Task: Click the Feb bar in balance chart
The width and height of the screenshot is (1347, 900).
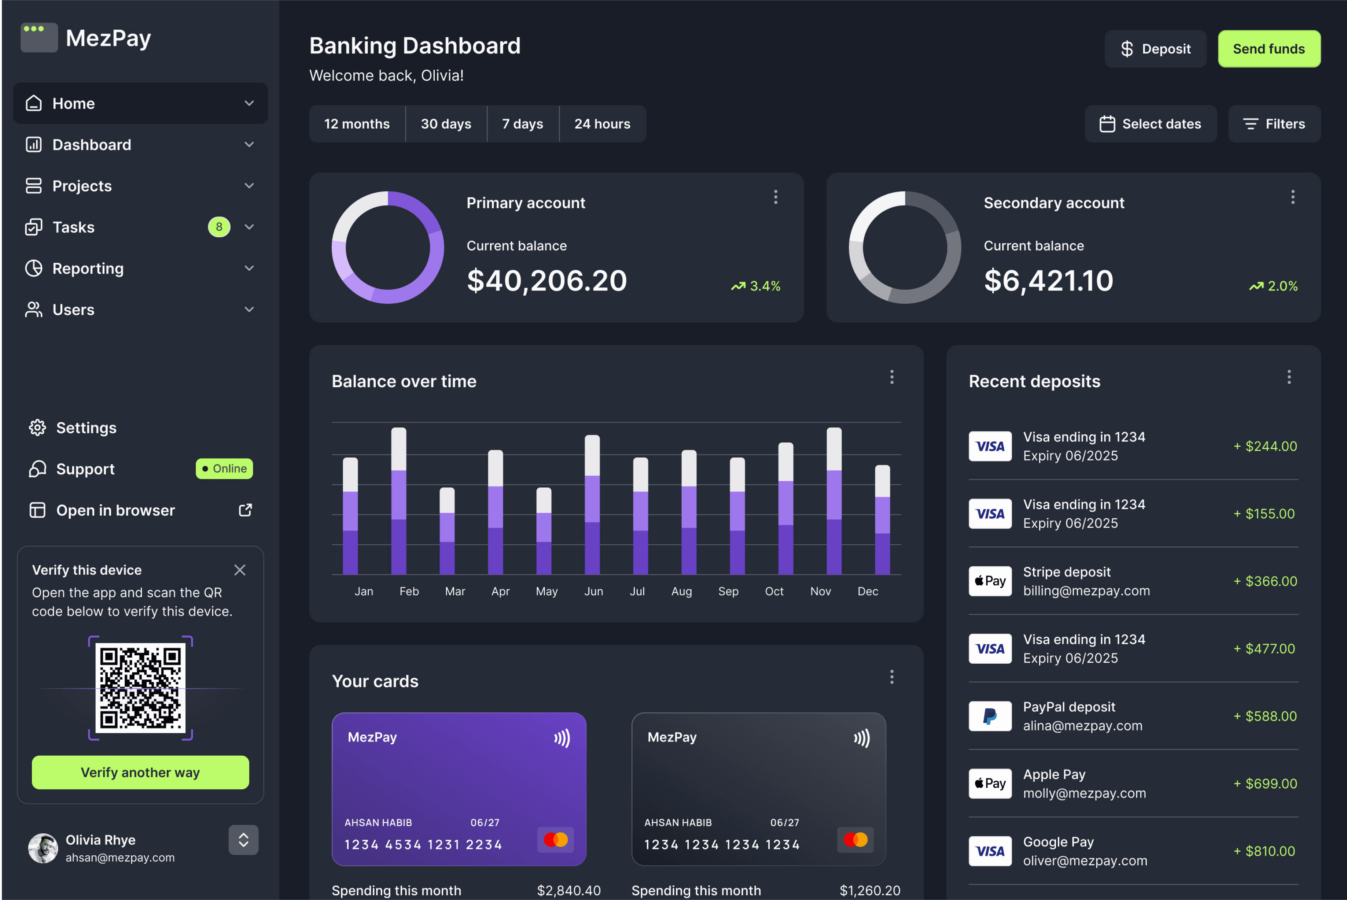Action: click(x=398, y=500)
